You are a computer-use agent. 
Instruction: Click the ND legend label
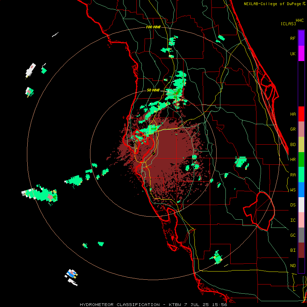(x=293, y=266)
